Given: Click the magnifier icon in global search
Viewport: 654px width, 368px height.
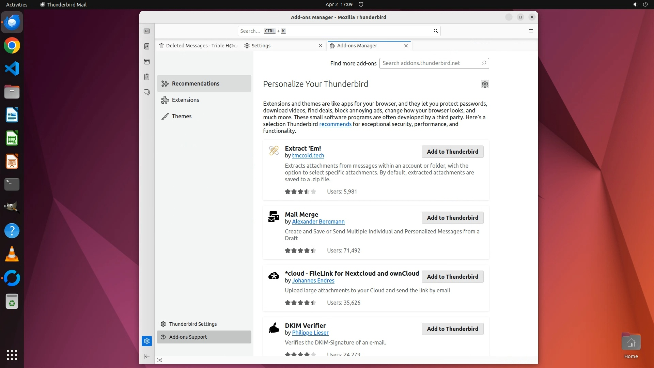Looking at the screenshot, I should click(436, 31).
